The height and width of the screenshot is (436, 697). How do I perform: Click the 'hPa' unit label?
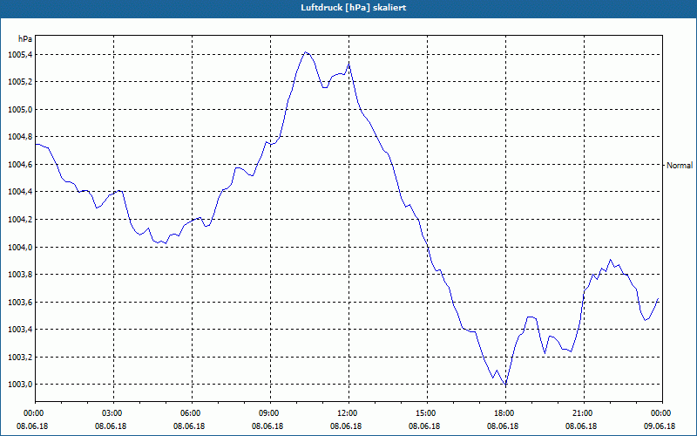pyautogui.click(x=25, y=39)
